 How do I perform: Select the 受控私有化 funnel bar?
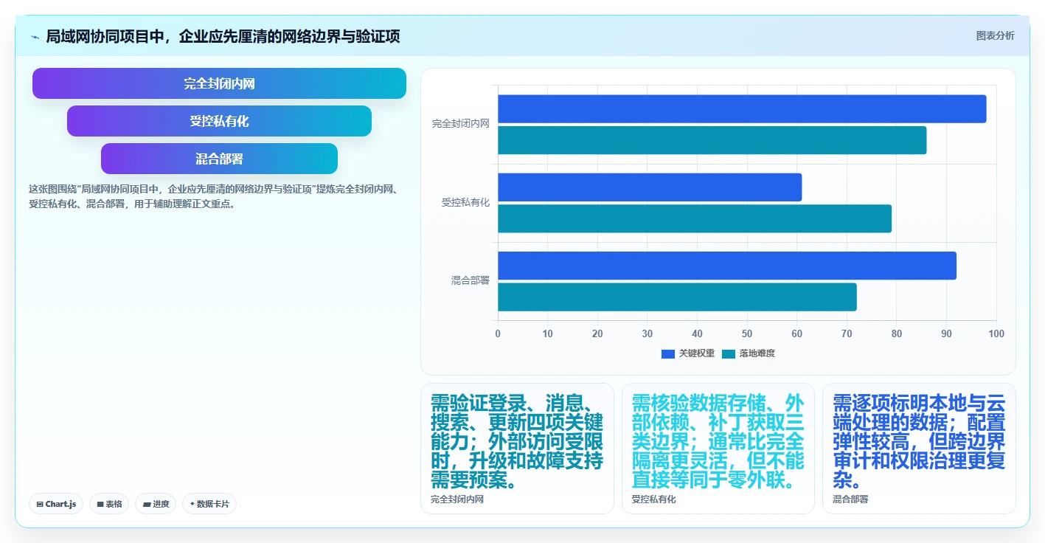click(219, 121)
